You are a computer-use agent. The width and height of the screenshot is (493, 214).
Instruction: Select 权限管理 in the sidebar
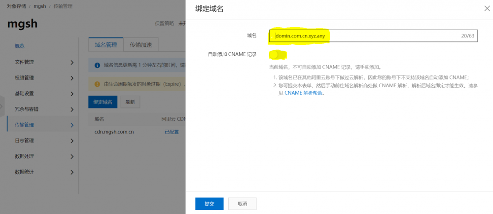point(24,77)
